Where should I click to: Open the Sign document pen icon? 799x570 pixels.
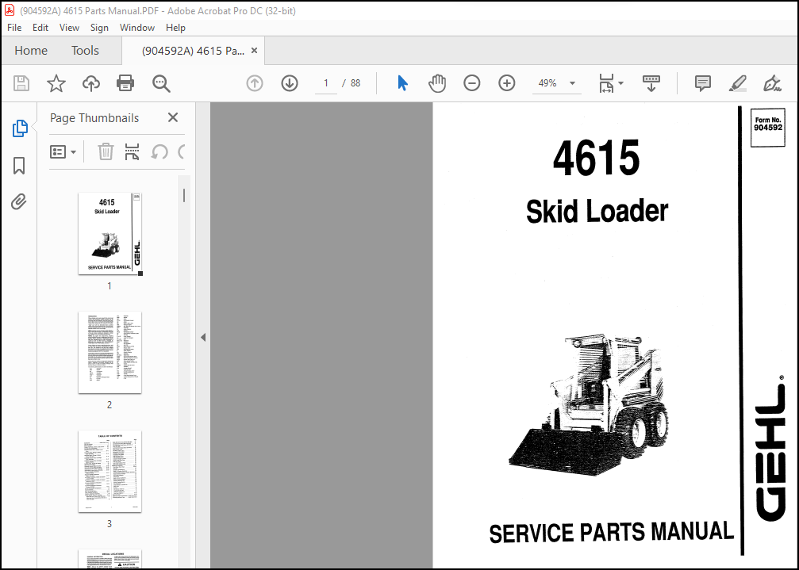coord(773,83)
